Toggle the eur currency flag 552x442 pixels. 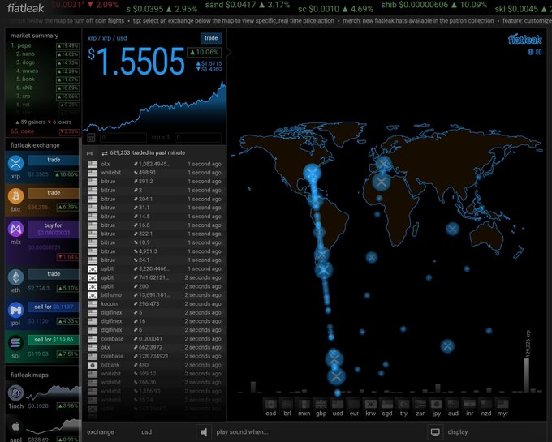coord(354,404)
